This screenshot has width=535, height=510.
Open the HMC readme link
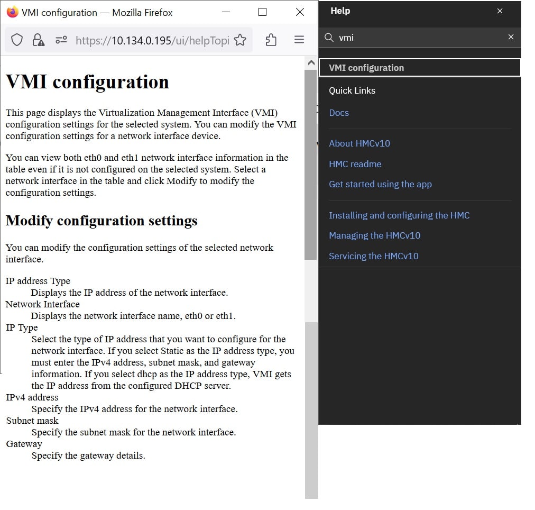coord(355,164)
